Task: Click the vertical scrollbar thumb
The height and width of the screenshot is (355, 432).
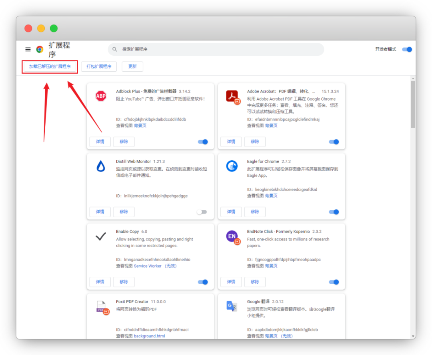Action: pos(413,104)
